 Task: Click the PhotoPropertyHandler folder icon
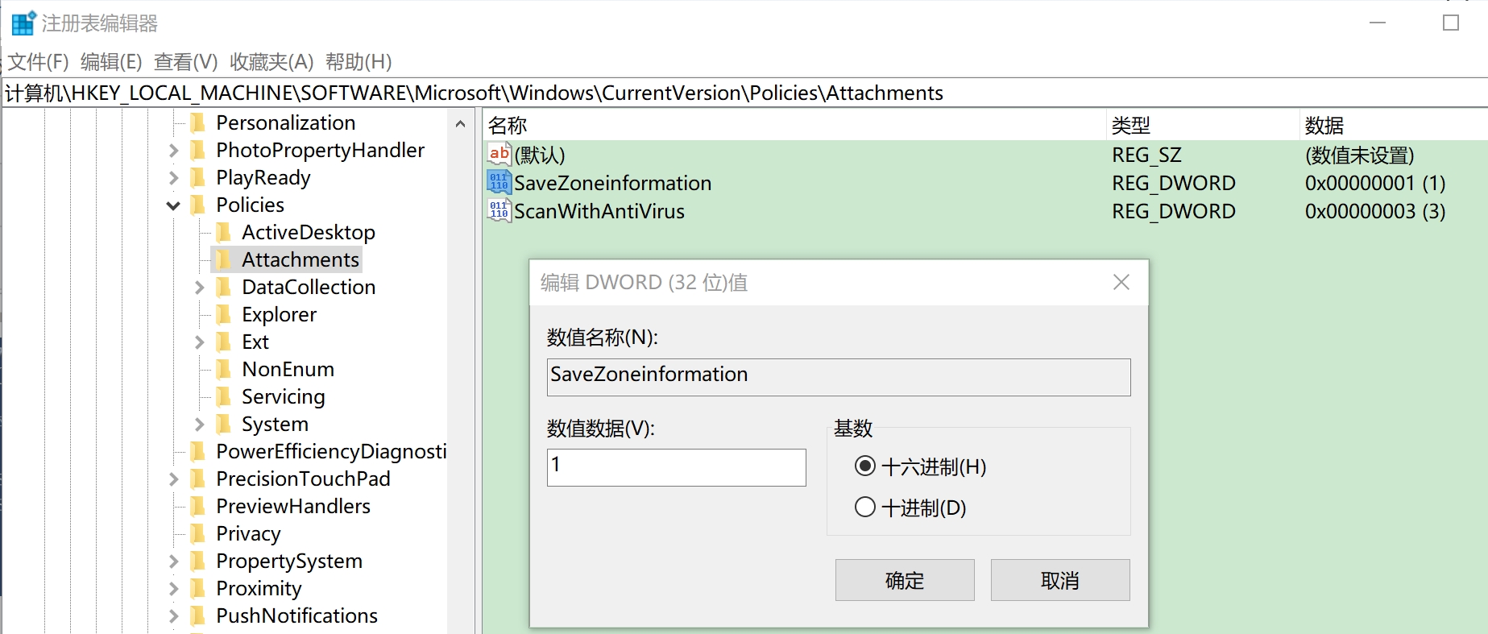(197, 151)
